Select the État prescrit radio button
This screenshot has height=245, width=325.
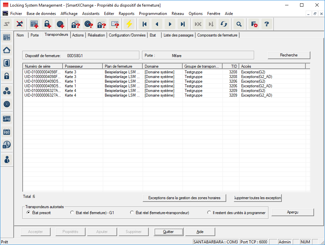(x=29, y=213)
